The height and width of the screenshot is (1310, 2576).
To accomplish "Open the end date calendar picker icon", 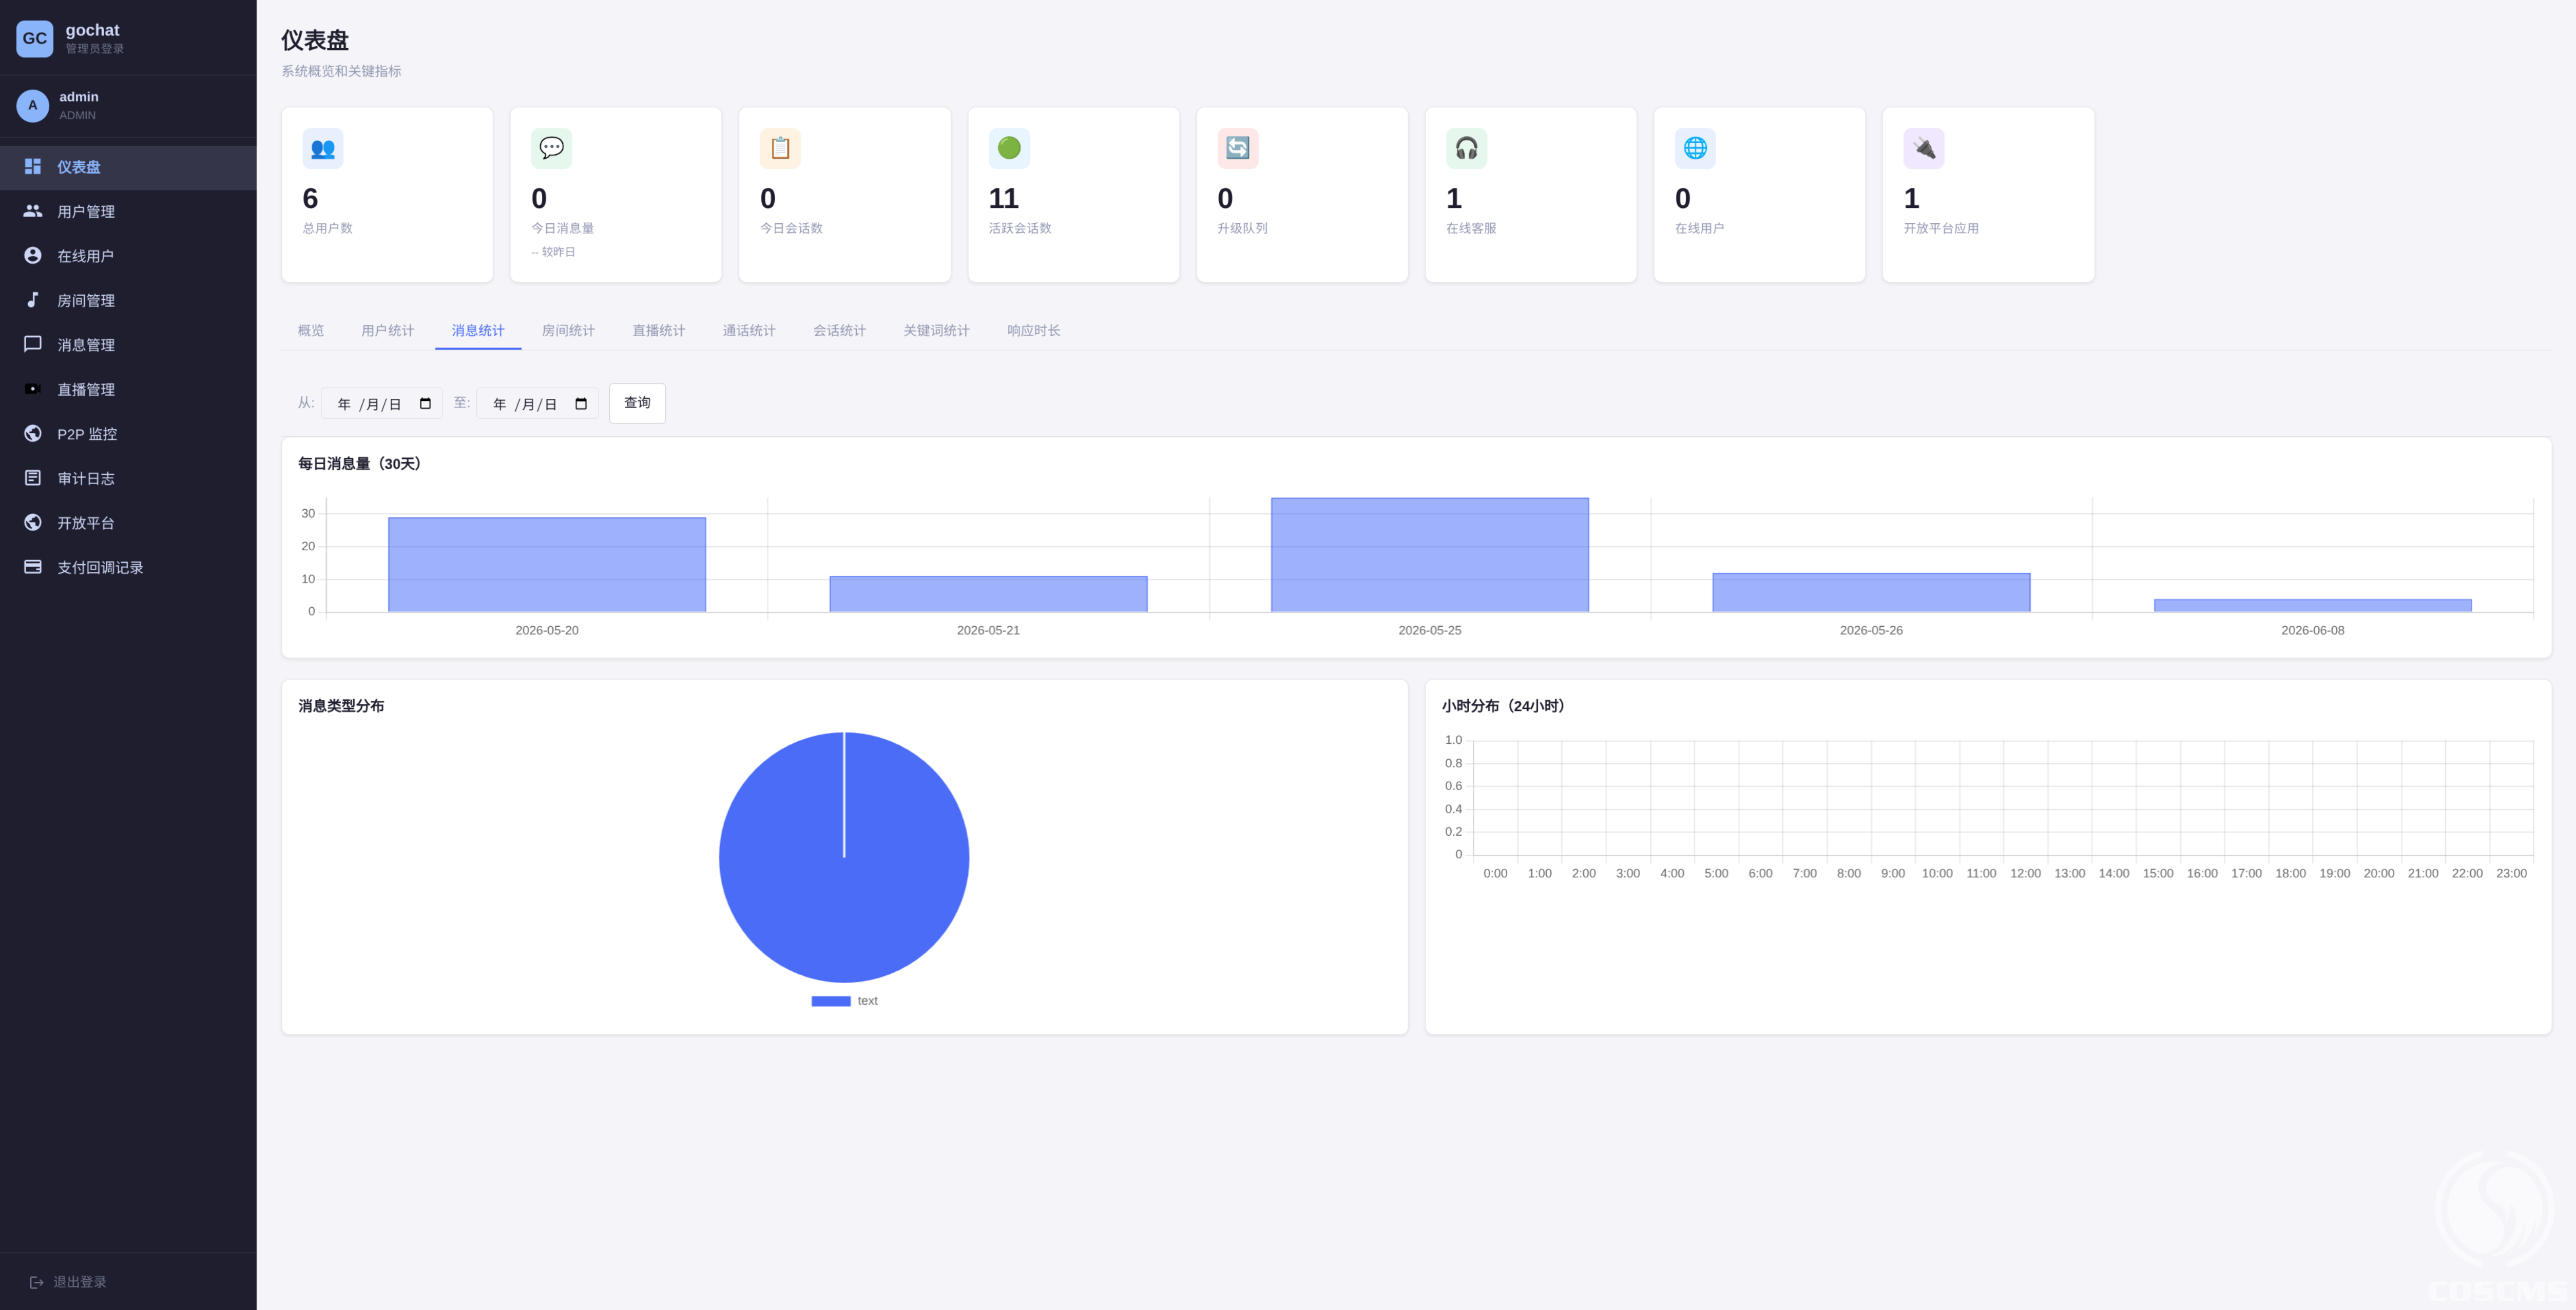I will point(581,404).
